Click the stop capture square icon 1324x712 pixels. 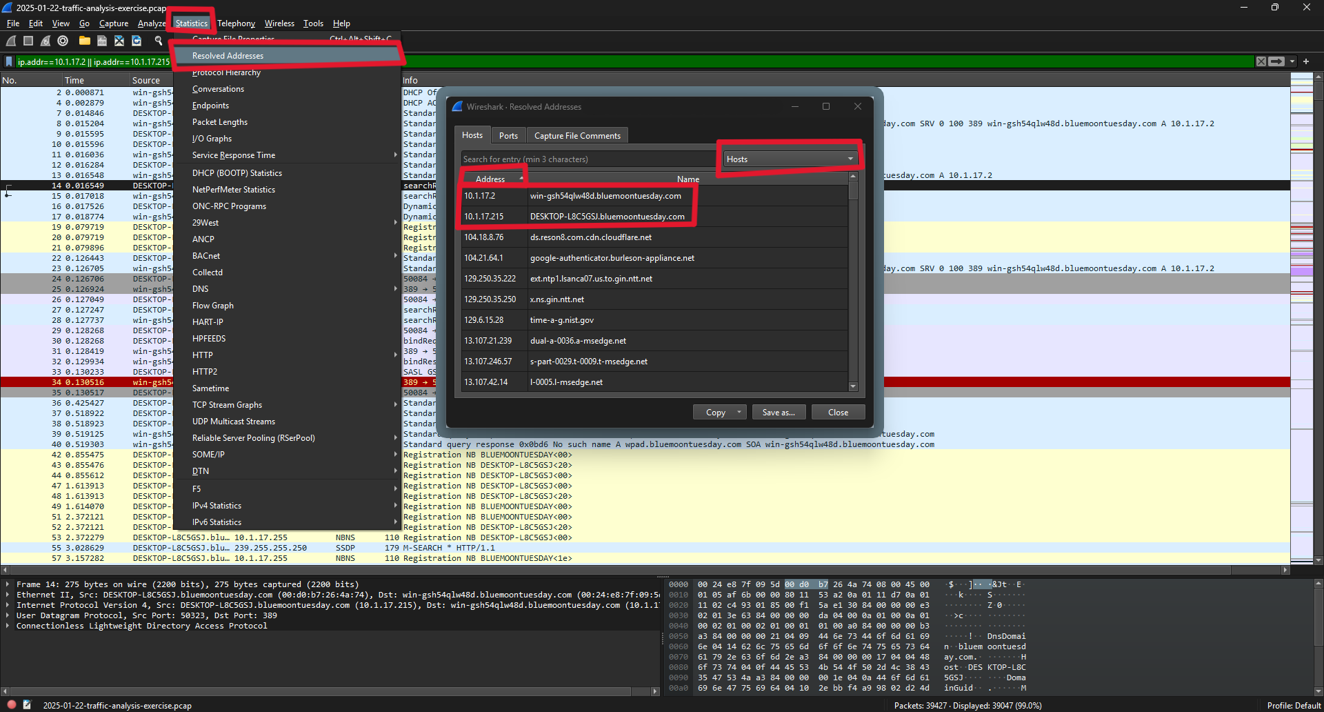pyautogui.click(x=28, y=41)
